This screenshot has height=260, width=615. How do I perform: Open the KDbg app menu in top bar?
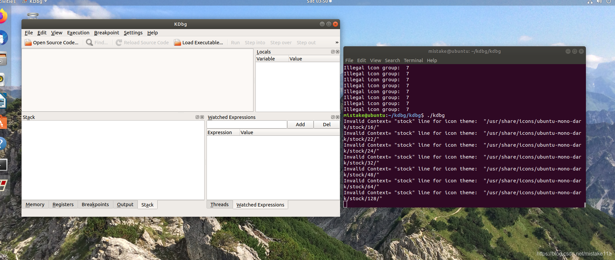[35, 2]
